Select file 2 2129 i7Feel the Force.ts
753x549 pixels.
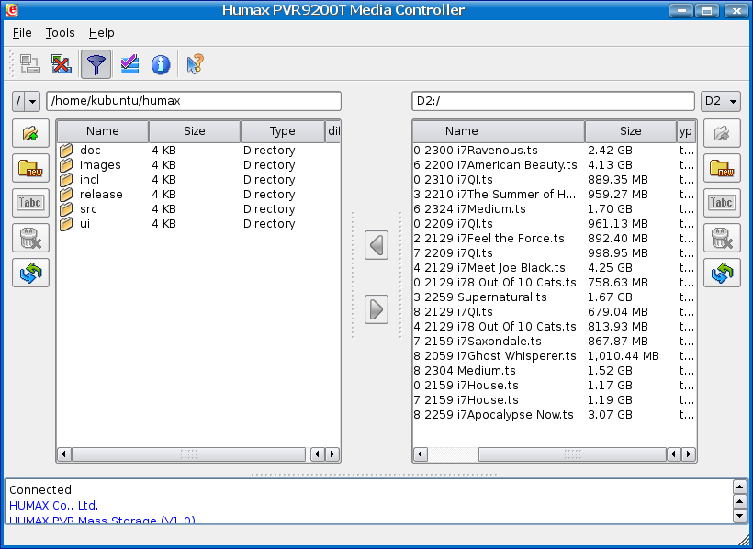[x=489, y=239]
